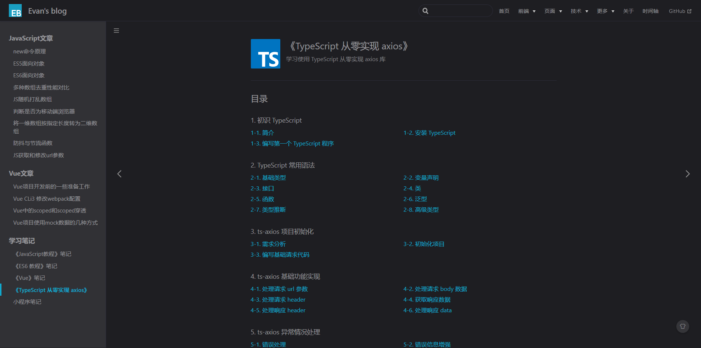This screenshot has width=701, height=348.
Task: Open sidebar article ES6面向对象
Action: 29,75
